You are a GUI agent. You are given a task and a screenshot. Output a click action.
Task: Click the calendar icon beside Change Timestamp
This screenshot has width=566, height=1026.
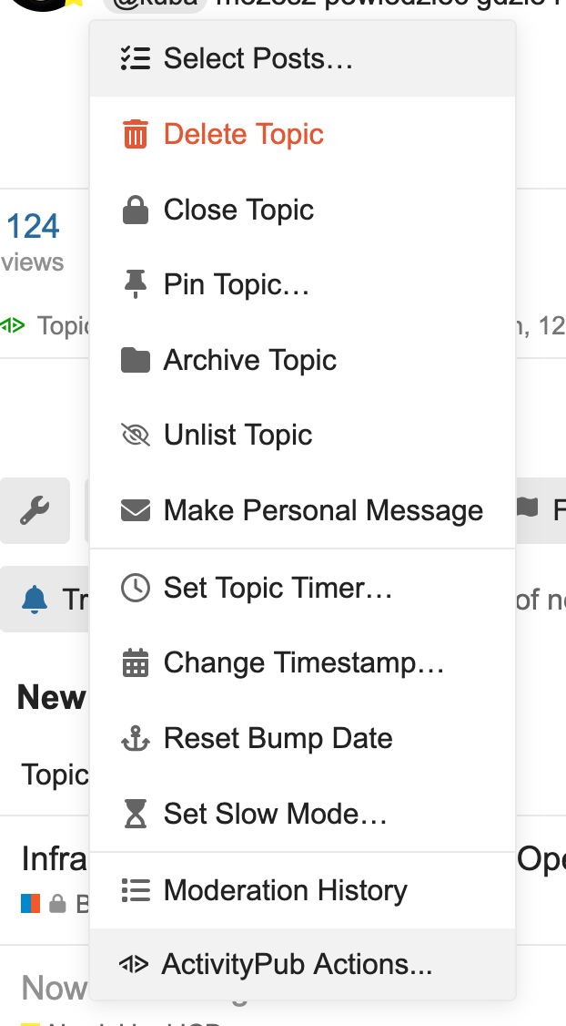pyautogui.click(x=136, y=662)
